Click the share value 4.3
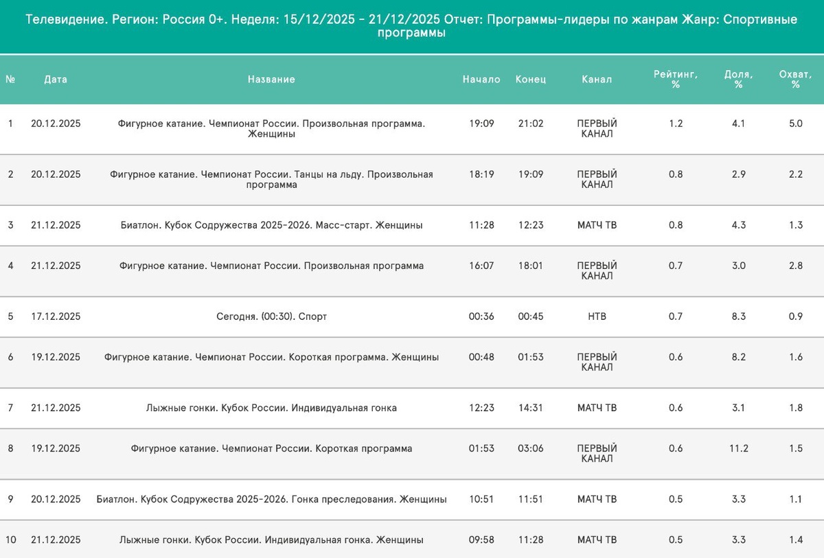Screen dimensions: 824x558 point(739,225)
